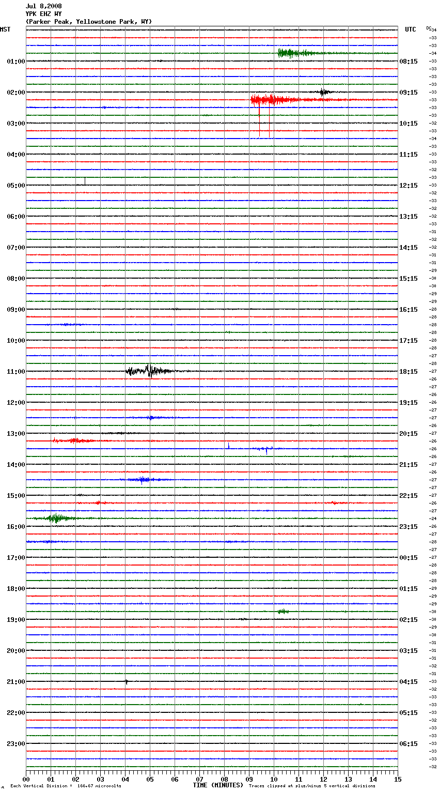Select the 21:00 MST hour label
Image resolution: width=439 pixels, height=793 pixels.
[x=16, y=682]
